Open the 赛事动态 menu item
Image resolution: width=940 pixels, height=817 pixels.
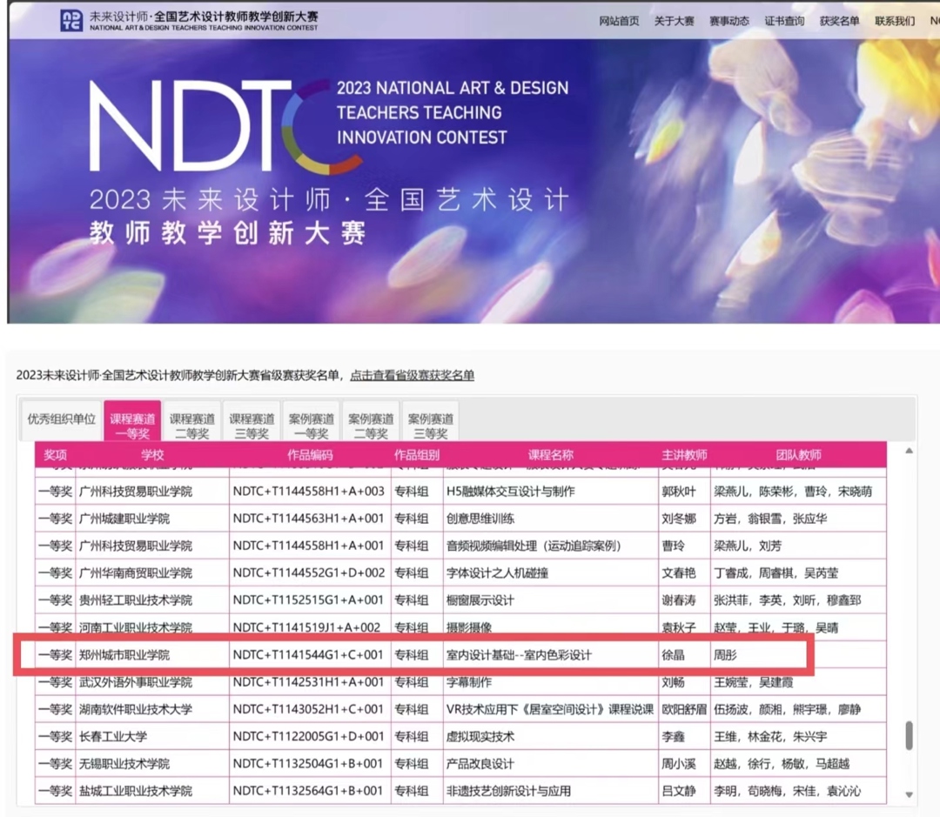point(731,21)
